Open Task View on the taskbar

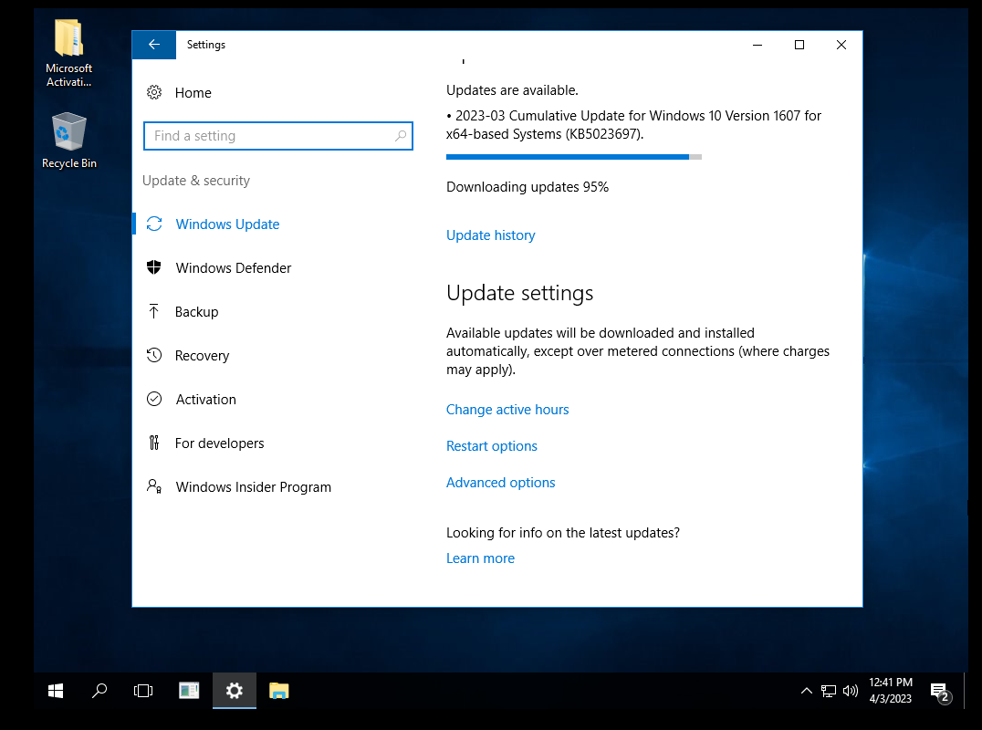click(x=143, y=691)
